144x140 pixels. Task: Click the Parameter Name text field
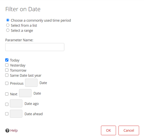(35, 47)
